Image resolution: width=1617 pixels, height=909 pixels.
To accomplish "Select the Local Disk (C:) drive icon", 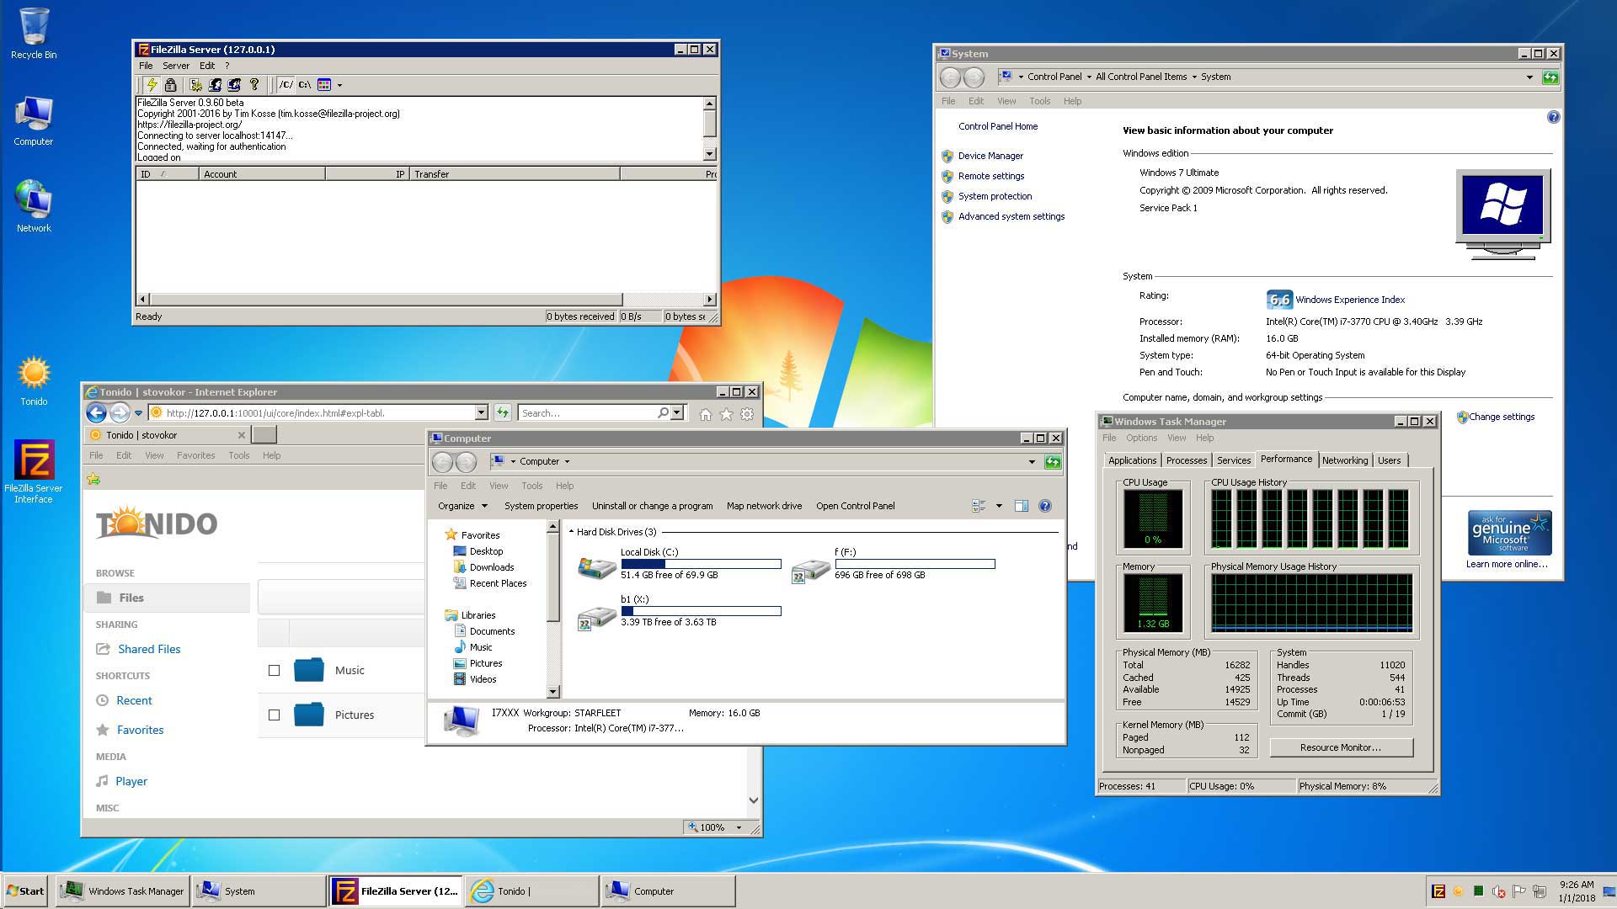I will pyautogui.click(x=596, y=568).
